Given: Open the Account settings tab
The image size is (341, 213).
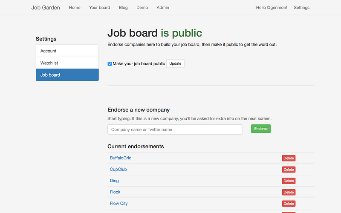Looking at the screenshot, I should (x=67, y=51).
